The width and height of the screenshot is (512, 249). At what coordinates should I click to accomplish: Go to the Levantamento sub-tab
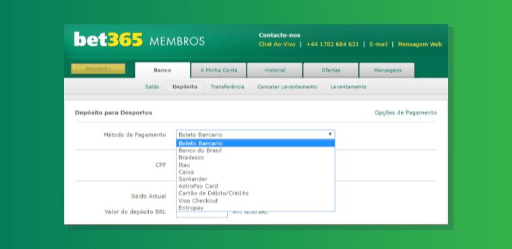348,87
